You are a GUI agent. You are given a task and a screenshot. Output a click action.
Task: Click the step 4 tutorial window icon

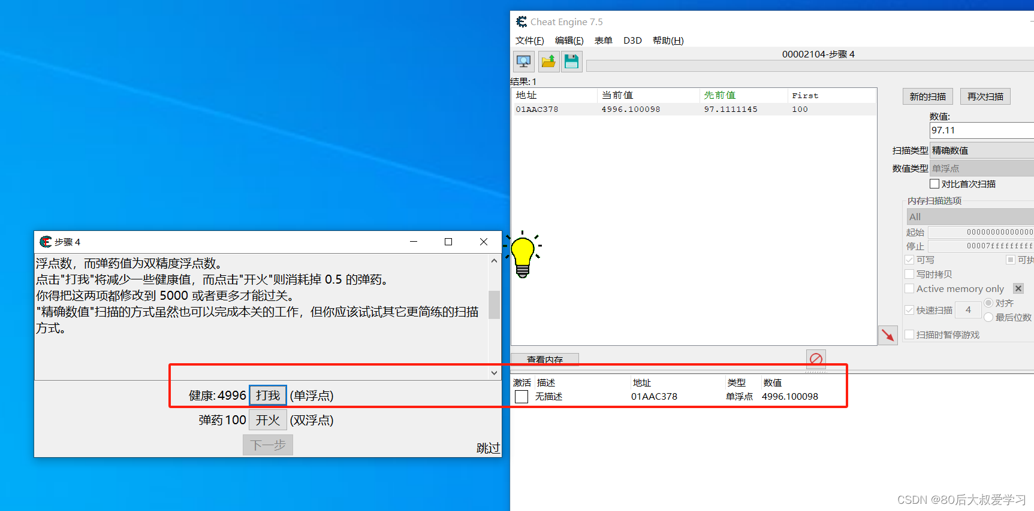point(46,242)
